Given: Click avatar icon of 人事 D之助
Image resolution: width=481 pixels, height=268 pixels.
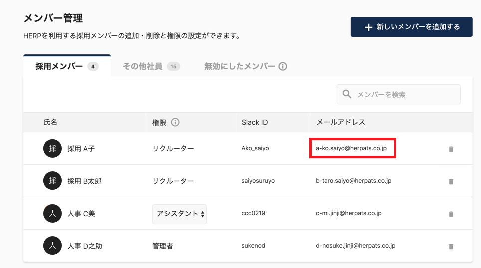Looking at the screenshot, I should pos(52,246).
